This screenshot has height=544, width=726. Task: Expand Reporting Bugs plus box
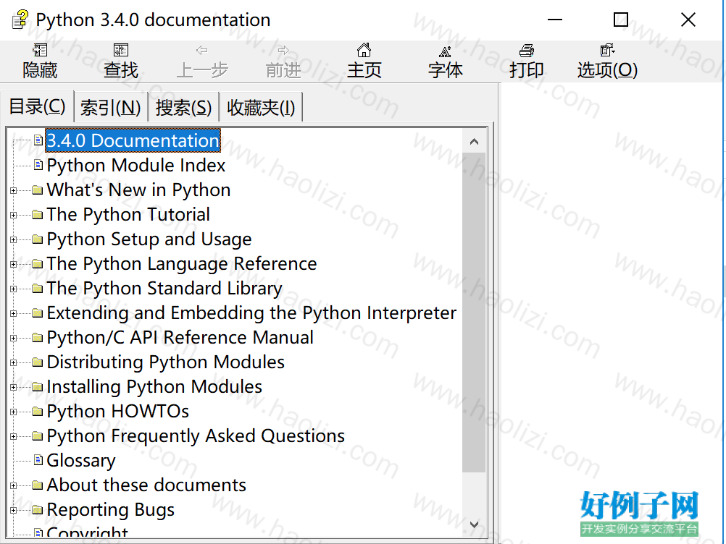14,510
